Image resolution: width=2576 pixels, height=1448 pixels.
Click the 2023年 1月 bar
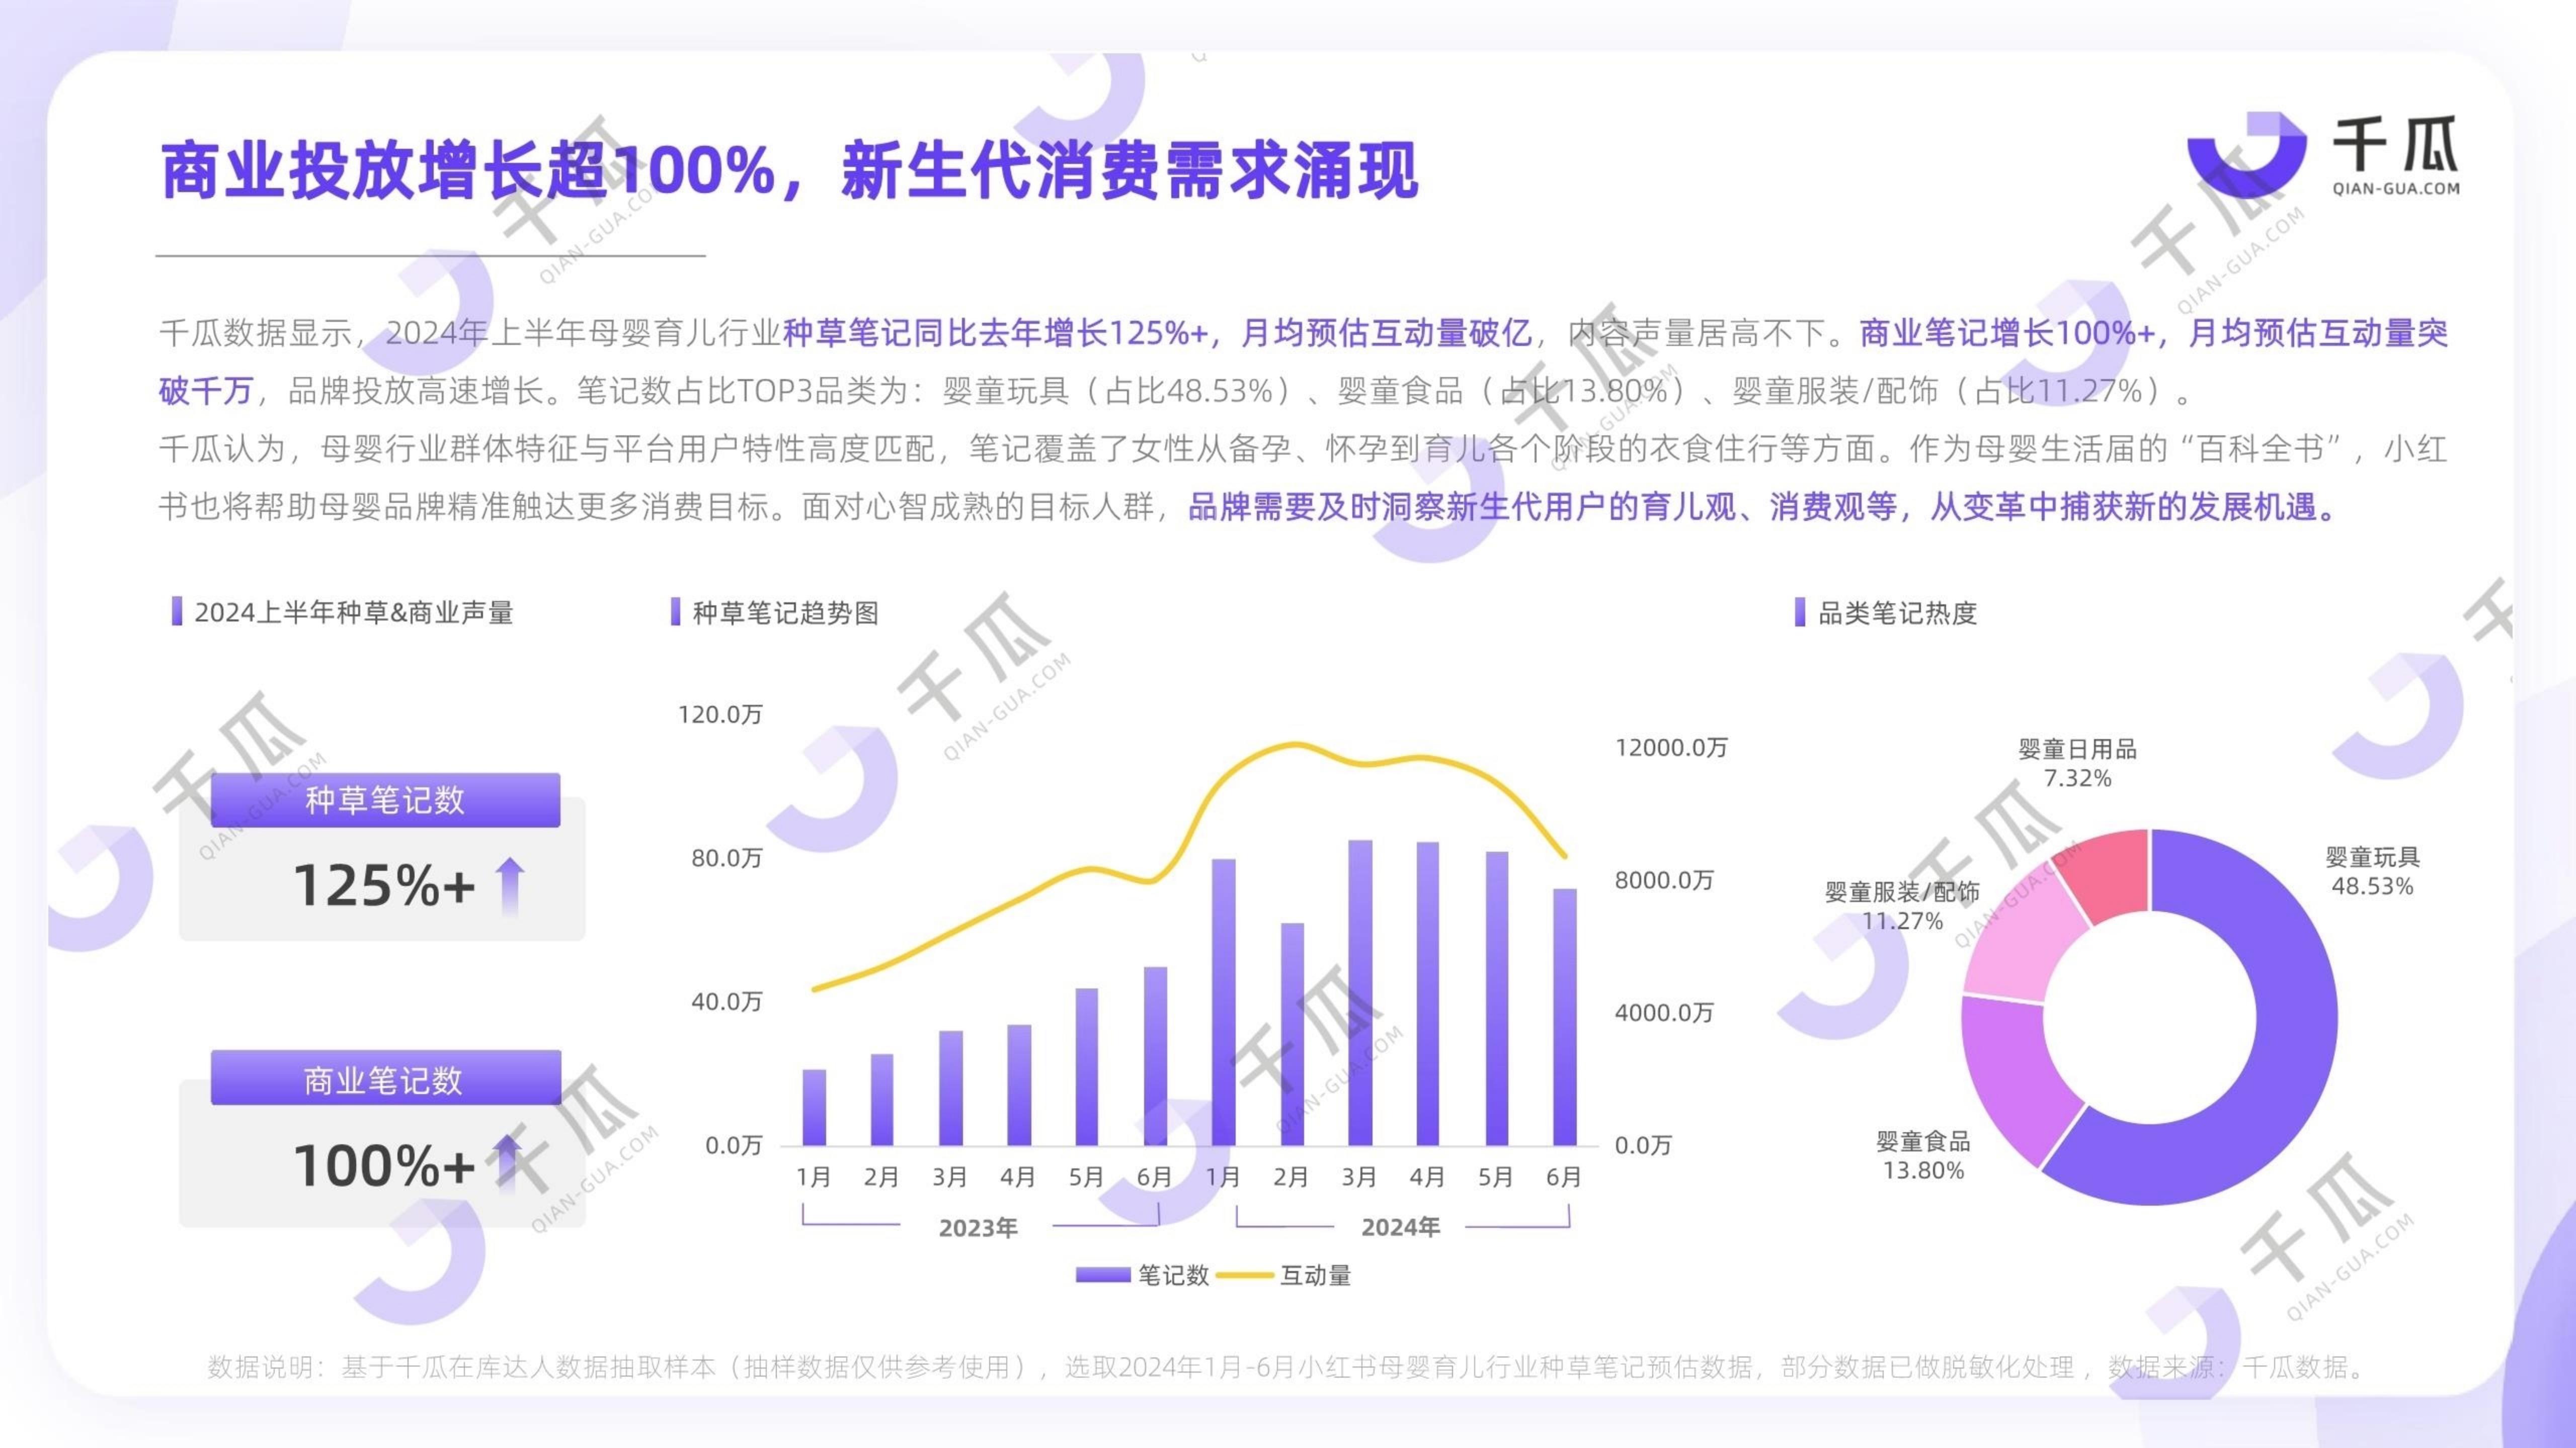(814, 1107)
